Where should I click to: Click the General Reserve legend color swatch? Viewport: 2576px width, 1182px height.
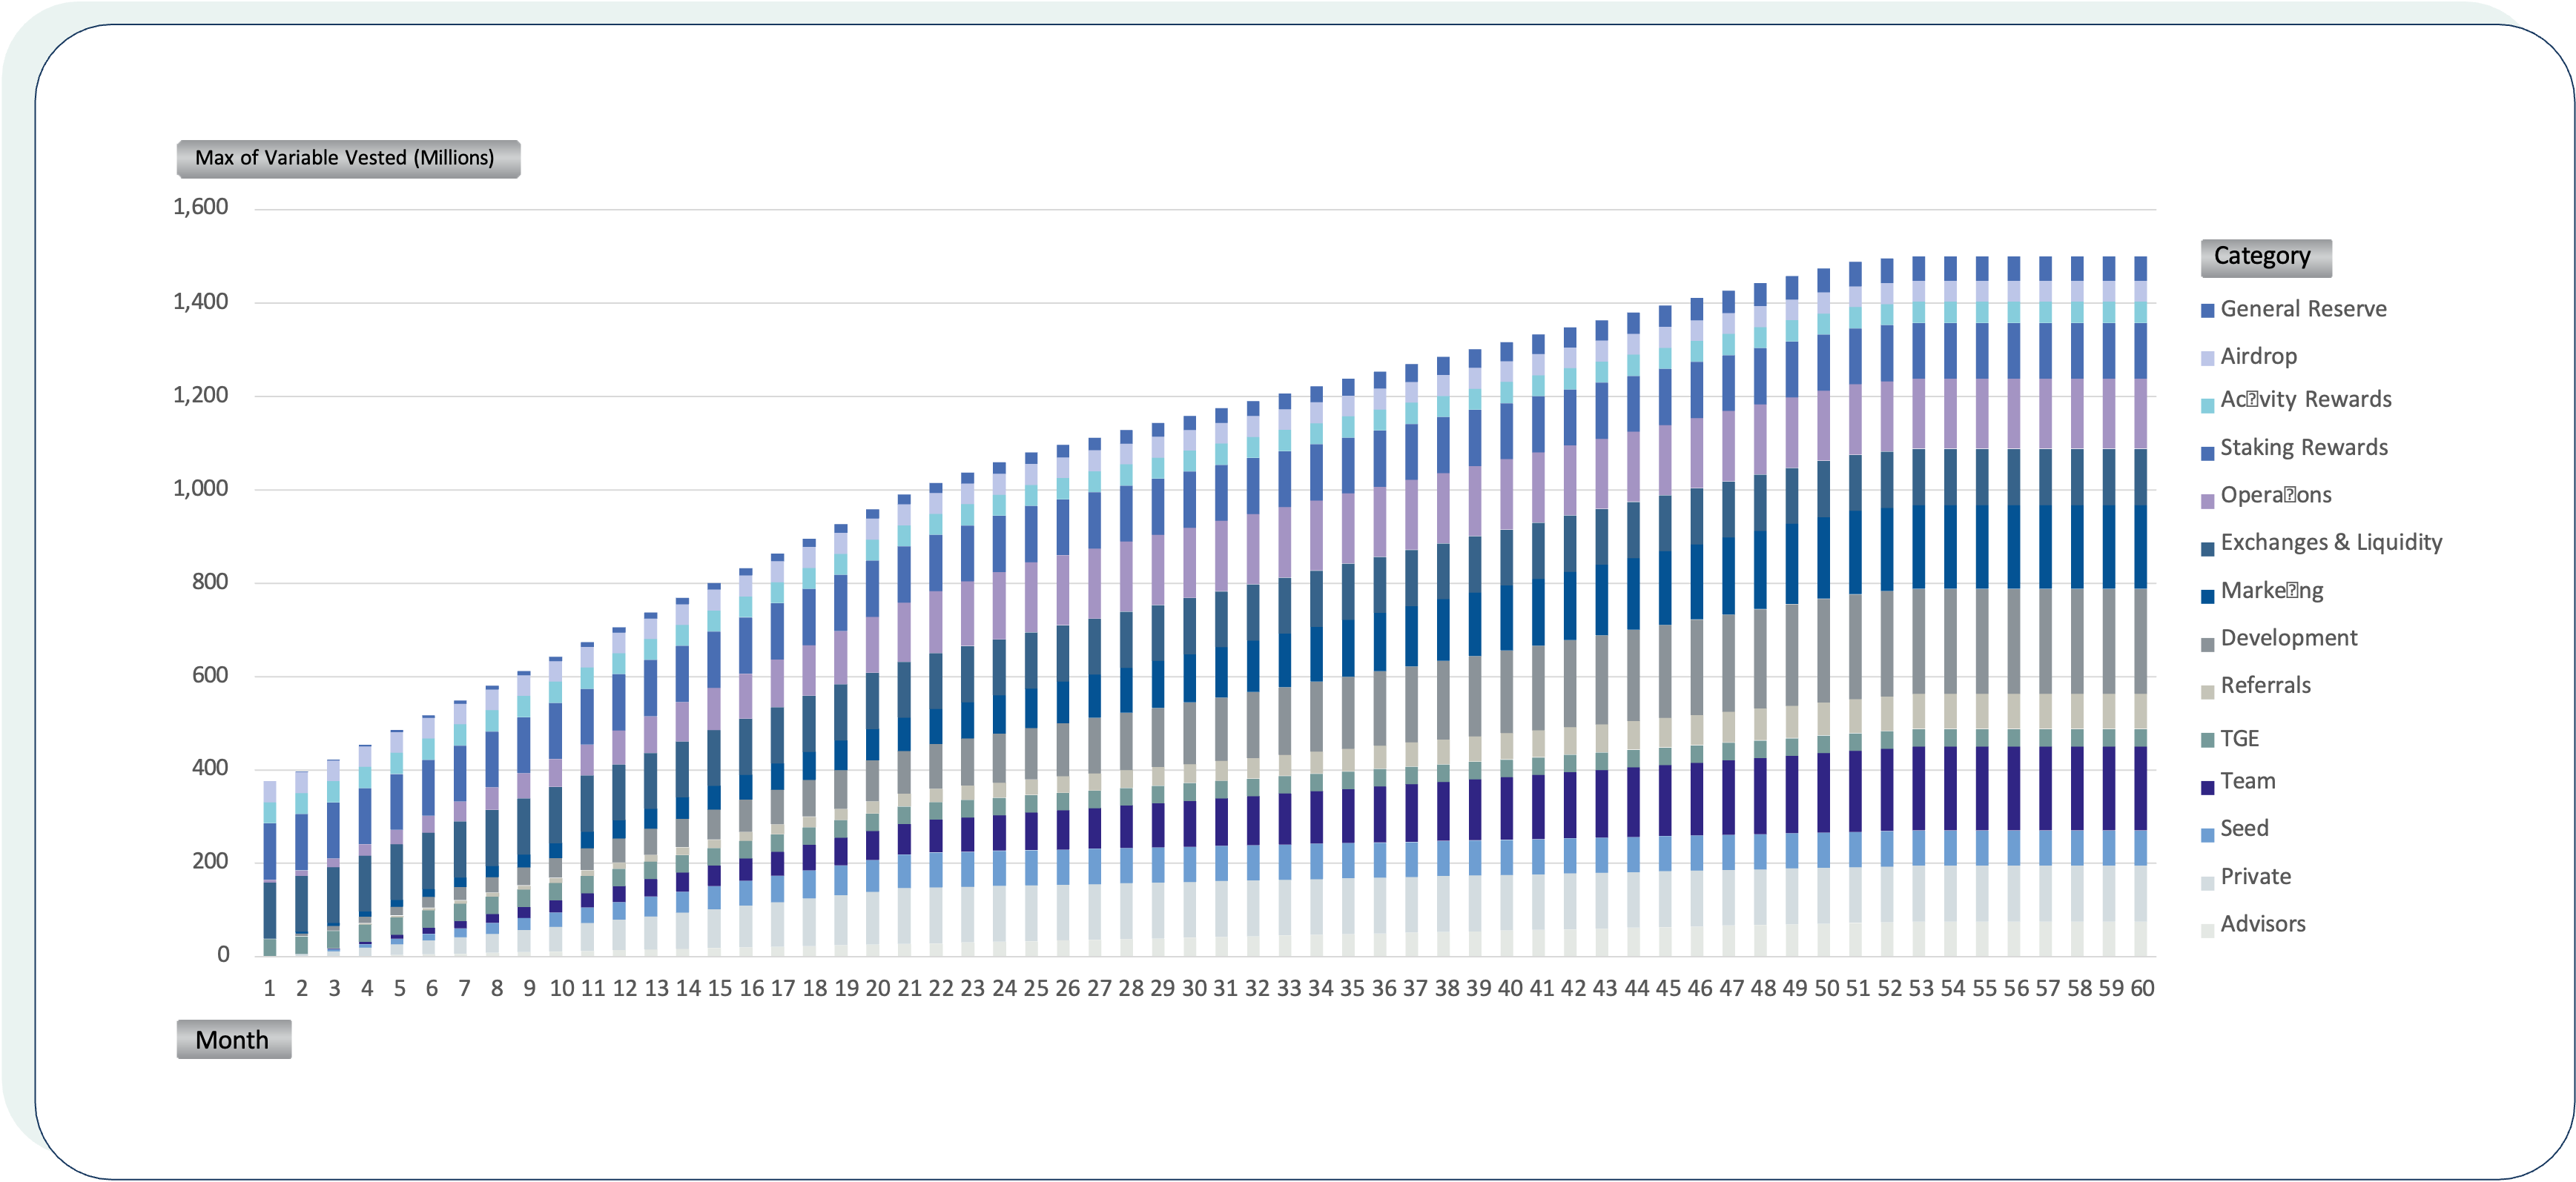point(2207,311)
